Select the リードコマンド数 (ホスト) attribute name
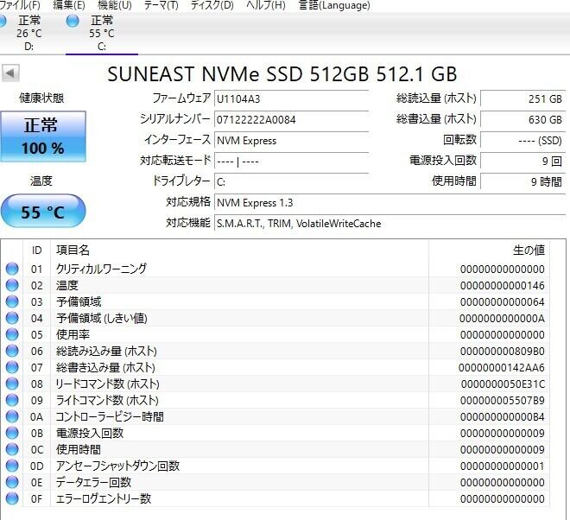Screen dimensions: 570x520 (x=107, y=384)
